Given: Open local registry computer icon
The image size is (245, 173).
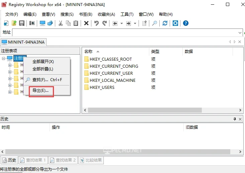Looking at the screenshot, I should coord(43,23).
